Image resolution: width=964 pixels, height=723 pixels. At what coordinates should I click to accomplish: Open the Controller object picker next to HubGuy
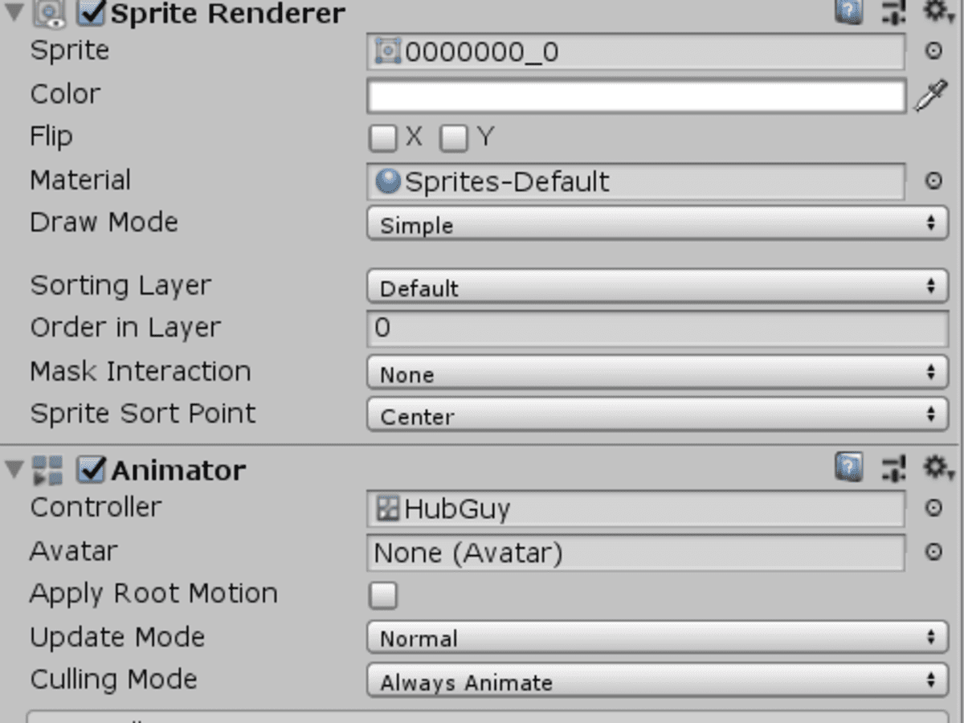pos(934,509)
